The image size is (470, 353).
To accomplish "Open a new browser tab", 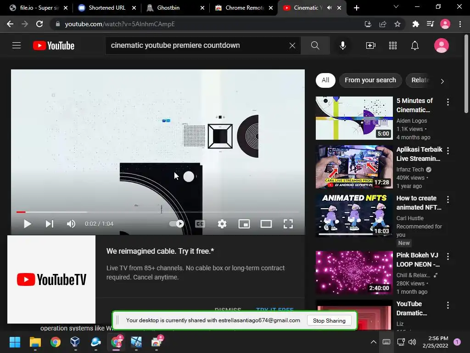I will (356, 8).
